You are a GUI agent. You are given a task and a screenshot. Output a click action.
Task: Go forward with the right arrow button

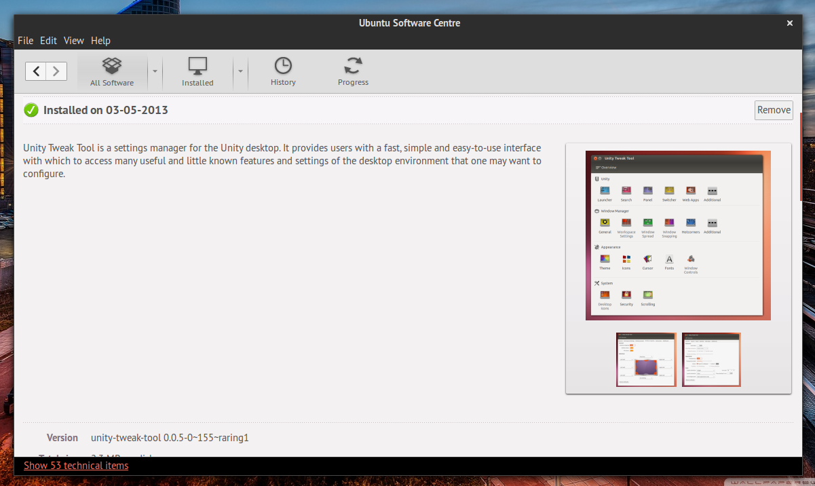(x=56, y=71)
